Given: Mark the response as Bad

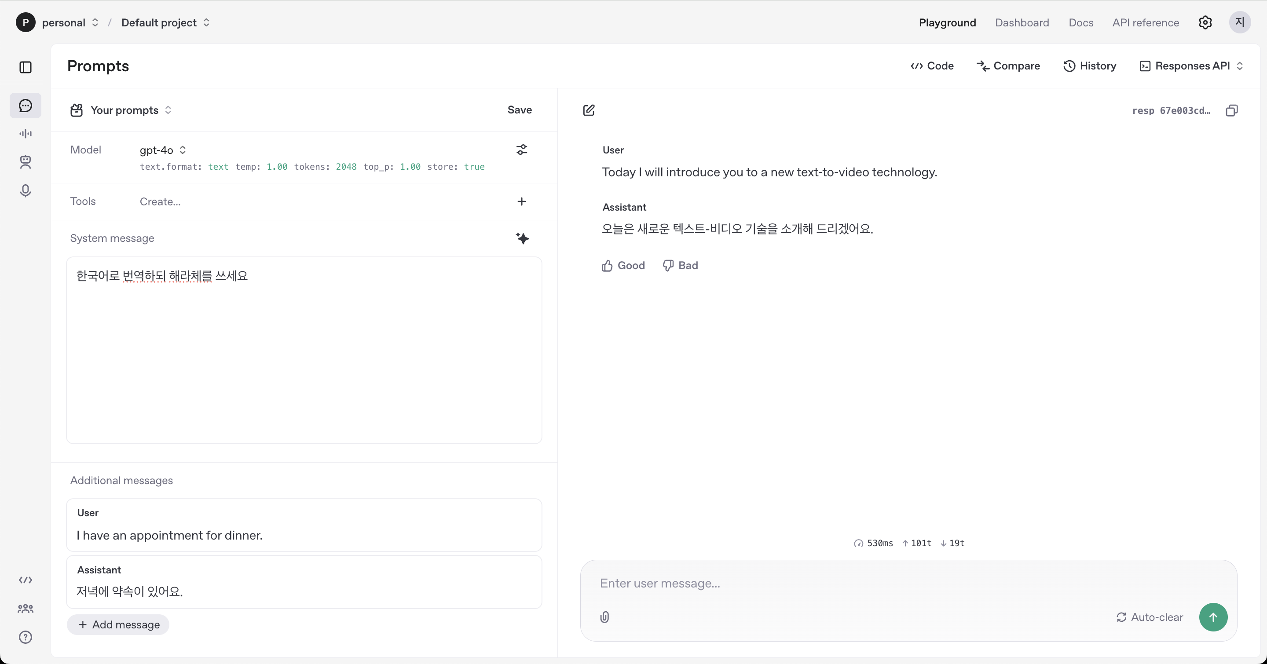Looking at the screenshot, I should point(680,266).
